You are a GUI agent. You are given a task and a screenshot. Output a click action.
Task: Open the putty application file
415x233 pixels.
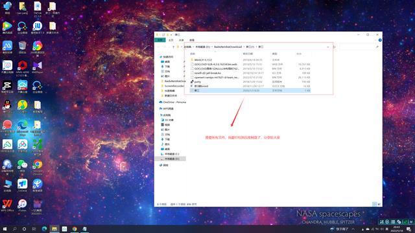[197, 82]
